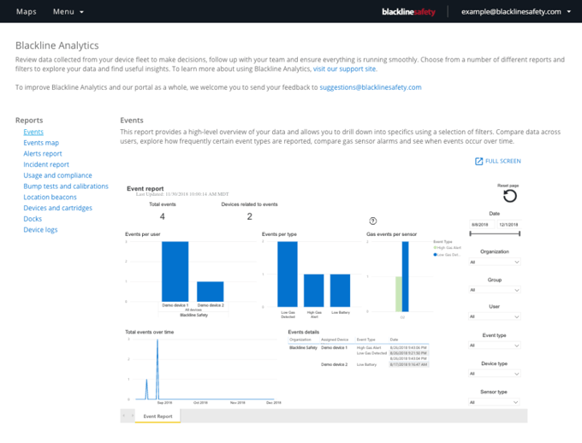Click the Reset page circular arrow icon
Screen dimensions: 582x443
[509, 196]
